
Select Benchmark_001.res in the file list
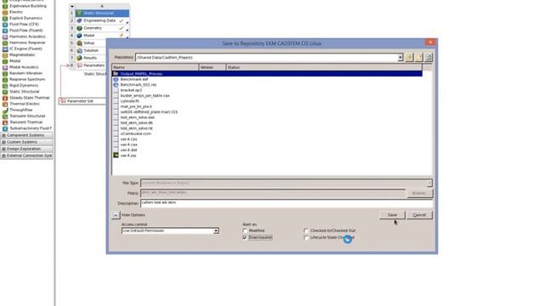pyautogui.click(x=138, y=85)
